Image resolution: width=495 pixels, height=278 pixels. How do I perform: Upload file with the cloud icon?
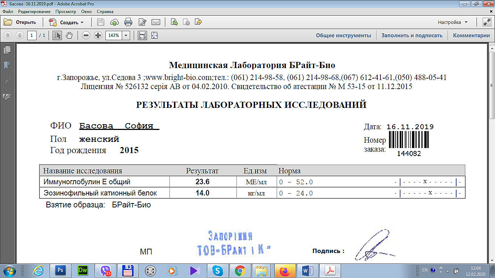(x=115, y=22)
